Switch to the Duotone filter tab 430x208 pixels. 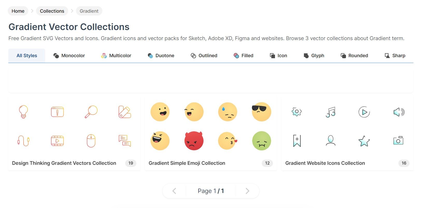coord(161,55)
